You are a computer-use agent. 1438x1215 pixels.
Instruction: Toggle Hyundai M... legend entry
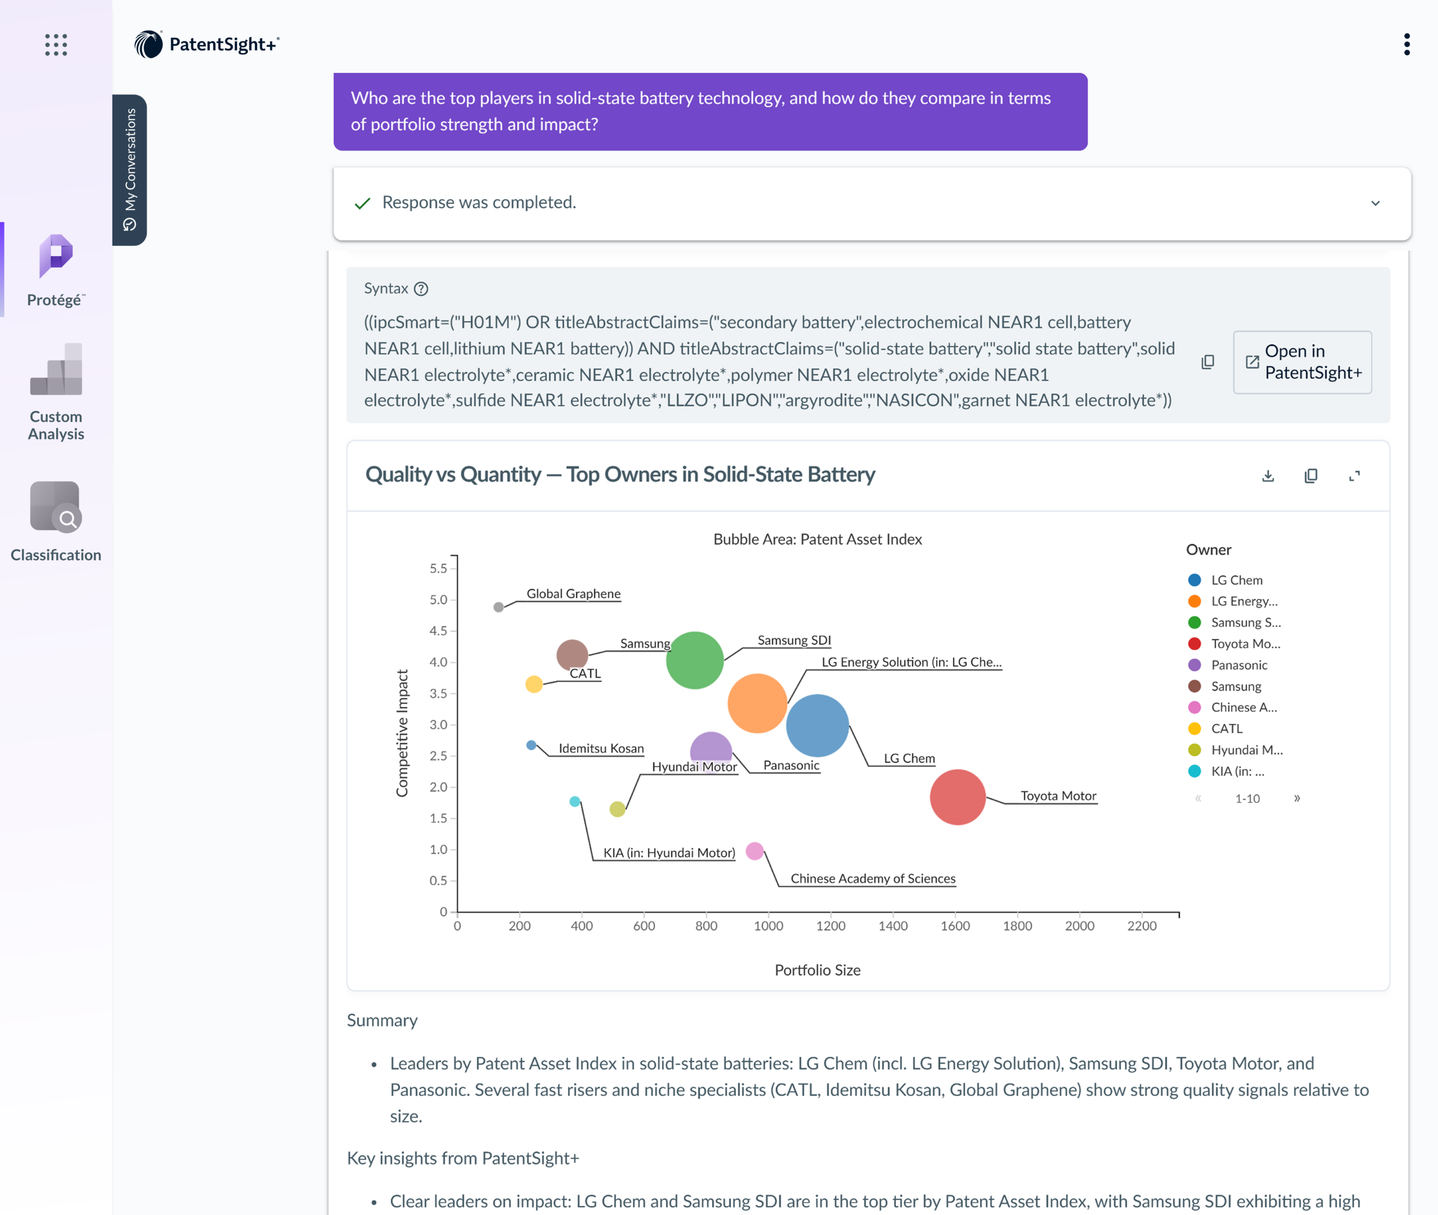coord(1235,750)
